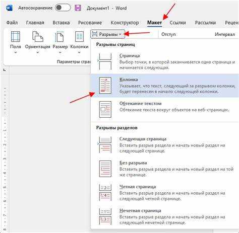The height and width of the screenshot is (233, 239).
Task: Click the tab selector at ruler corner
Action: pyautogui.click(x=5, y=70)
